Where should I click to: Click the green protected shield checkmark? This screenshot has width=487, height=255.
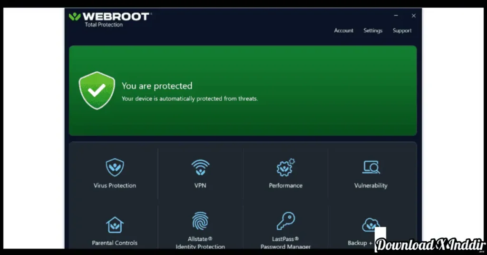97,90
